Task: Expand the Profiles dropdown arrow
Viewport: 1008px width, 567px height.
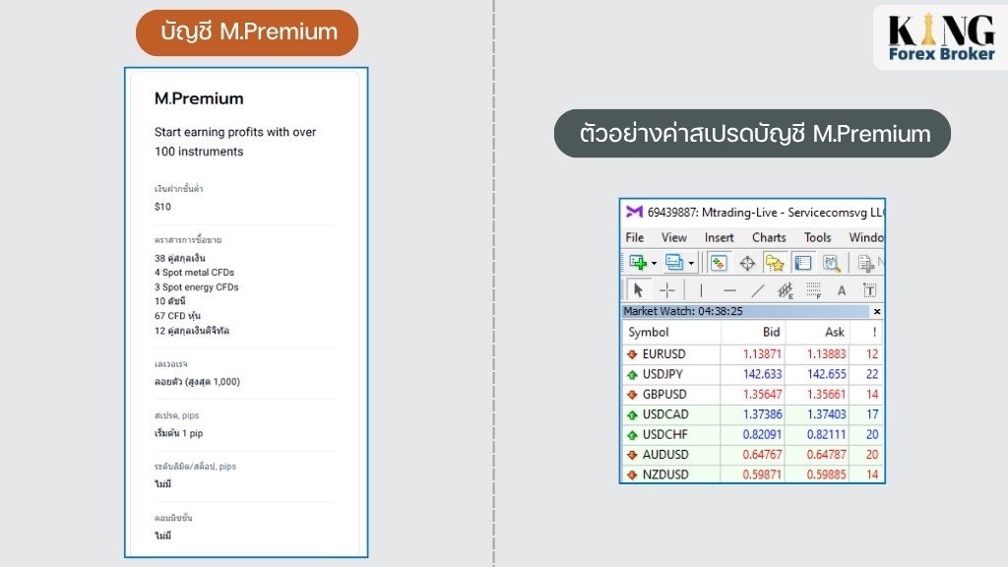Action: point(691,263)
